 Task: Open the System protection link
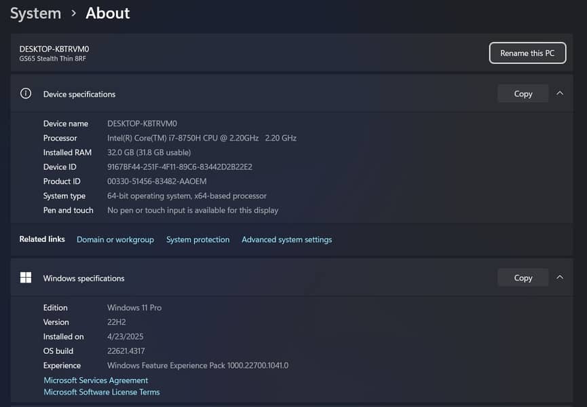click(197, 239)
